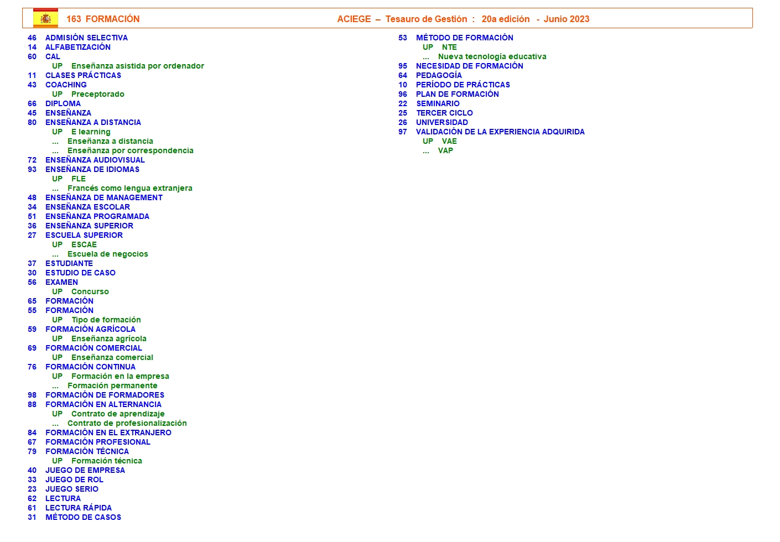Open the ADMISIÓN SELECTIVA term
Image resolution: width=780 pixels, height=542 pixels.
point(86,38)
